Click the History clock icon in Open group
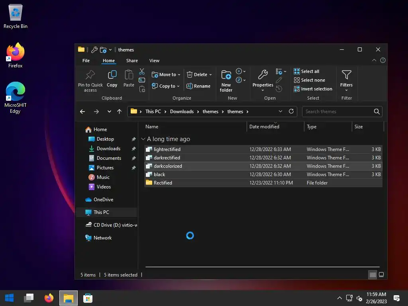This screenshot has height=306, width=408. [x=279, y=89]
